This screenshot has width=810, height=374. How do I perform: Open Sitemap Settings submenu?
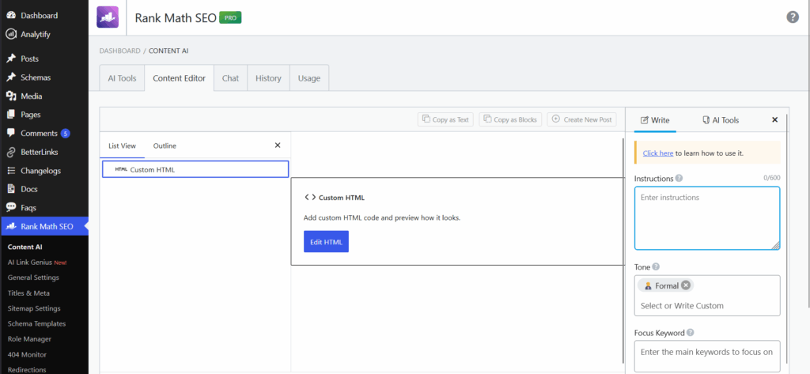34,308
